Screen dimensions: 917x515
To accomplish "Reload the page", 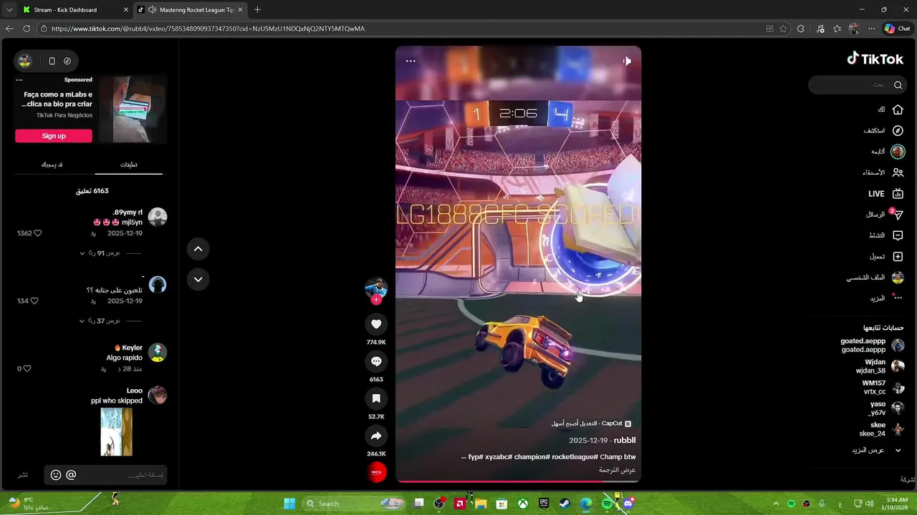I will pyautogui.click(x=27, y=29).
